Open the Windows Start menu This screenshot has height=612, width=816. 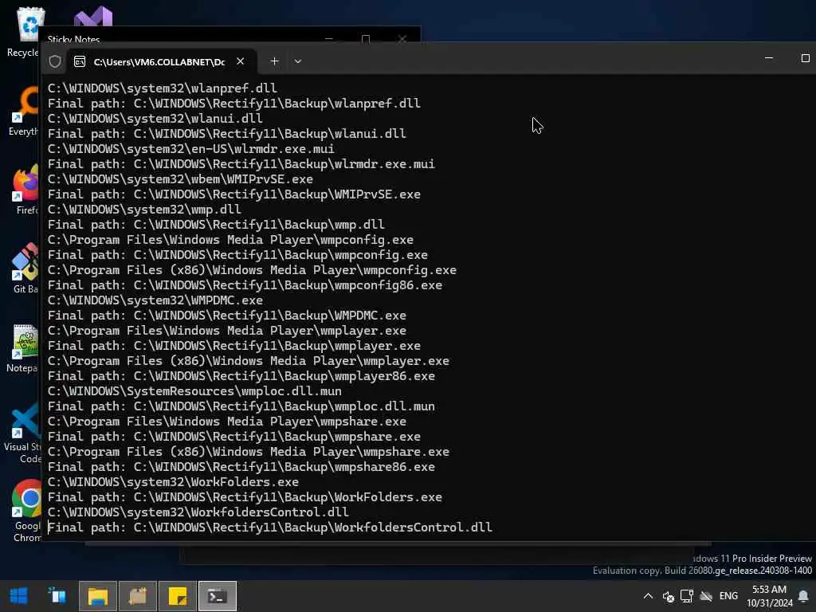(x=19, y=596)
